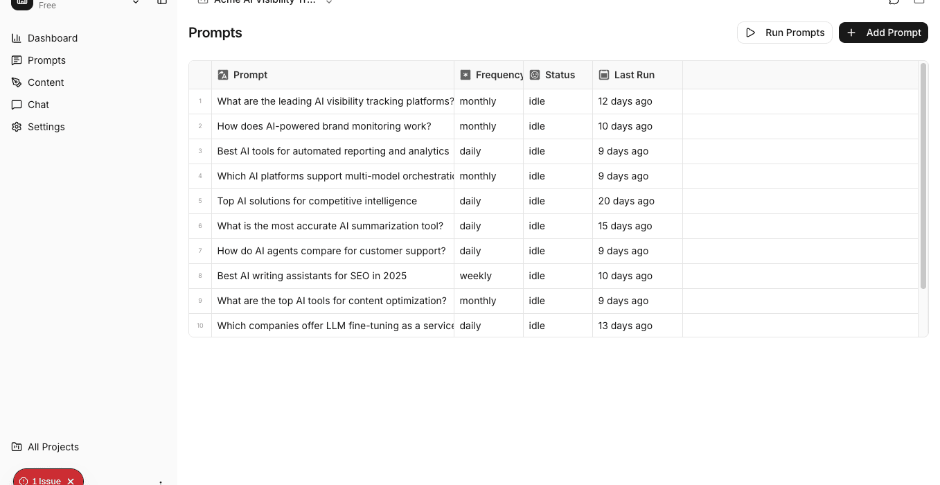Click the Prompts message icon in sidebar
Image resolution: width=940 pixels, height=485 pixels.
pyautogui.click(x=17, y=60)
